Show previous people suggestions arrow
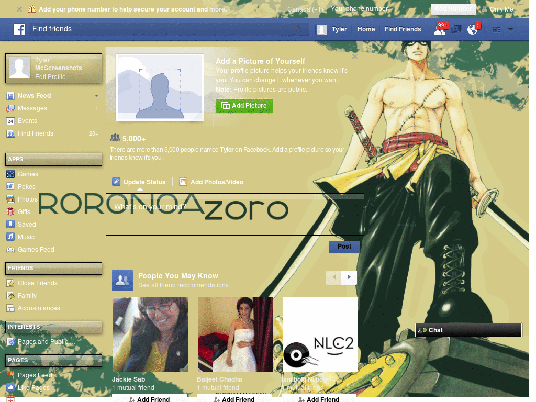This screenshot has height=402, width=536. coord(334,277)
